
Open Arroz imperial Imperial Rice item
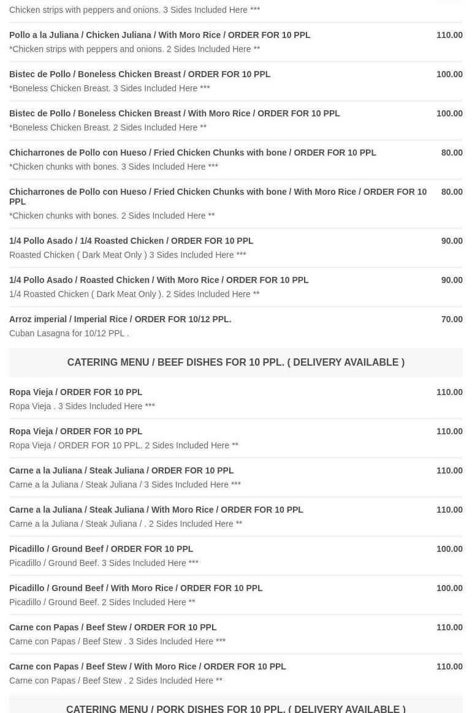coord(120,320)
